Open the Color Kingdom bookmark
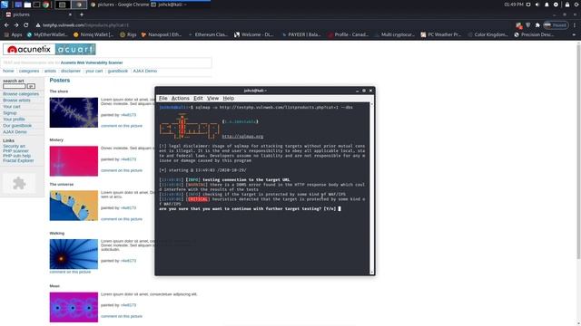 coord(487,34)
